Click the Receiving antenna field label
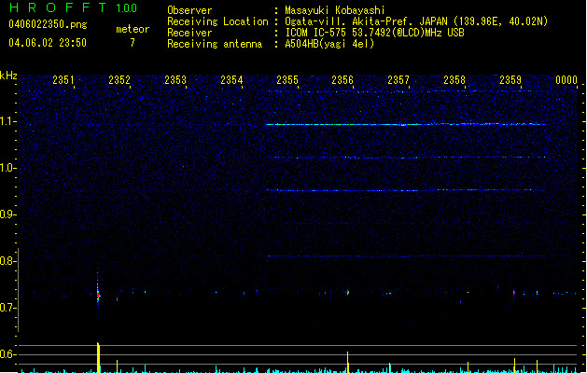587x373 pixels. [215, 44]
